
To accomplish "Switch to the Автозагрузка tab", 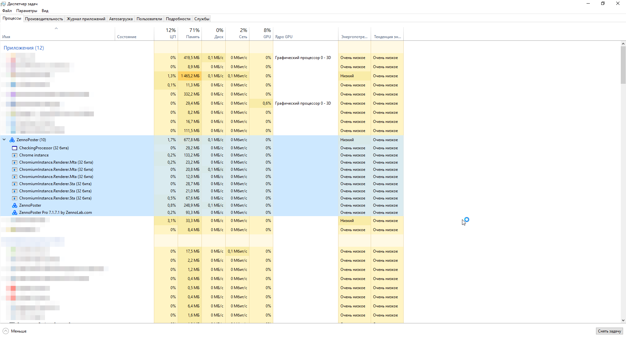I will (x=121, y=19).
